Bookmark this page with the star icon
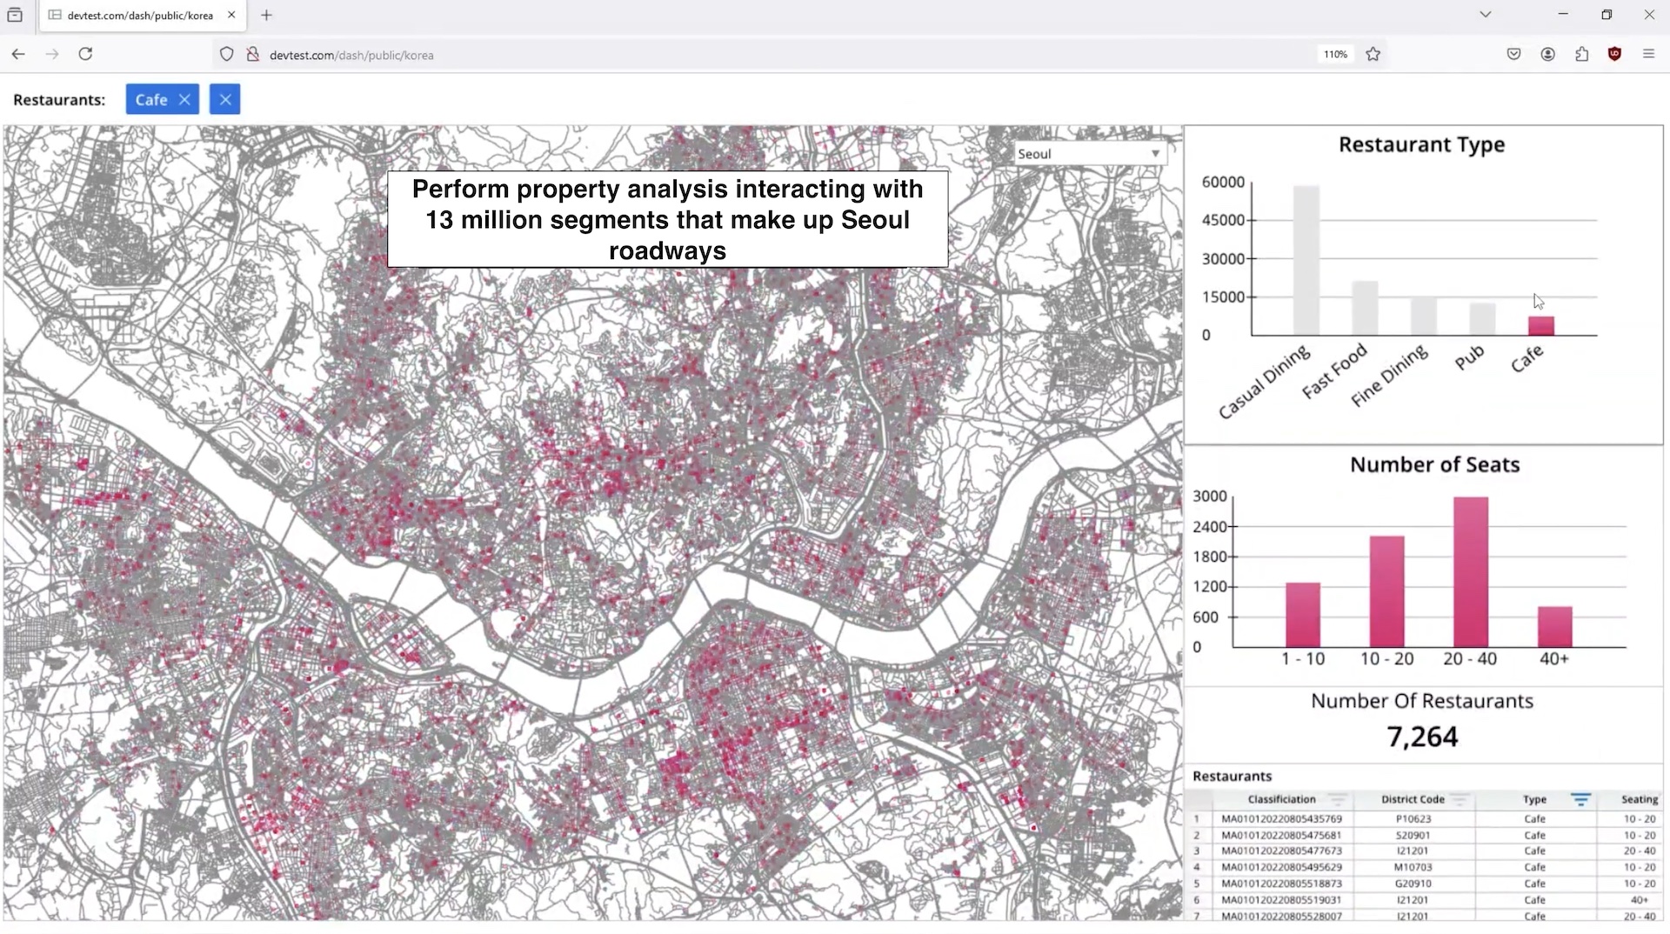This screenshot has height=934, width=1670. (x=1373, y=54)
